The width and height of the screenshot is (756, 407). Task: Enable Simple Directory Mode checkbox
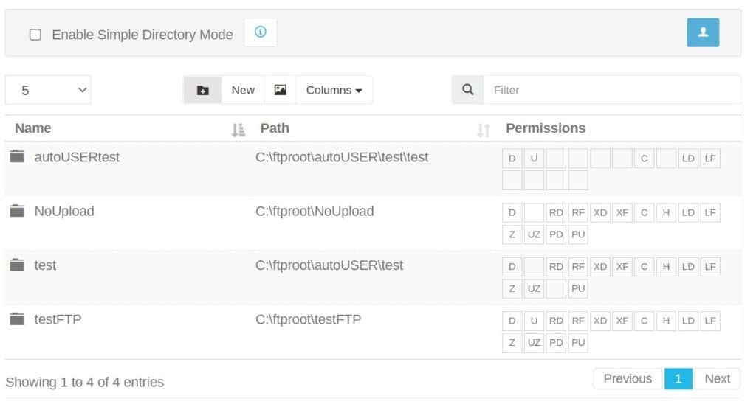(x=35, y=35)
